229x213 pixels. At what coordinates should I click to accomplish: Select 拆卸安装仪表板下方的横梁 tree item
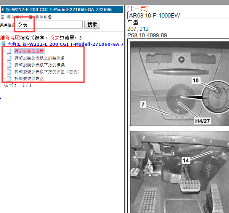(x=39, y=65)
